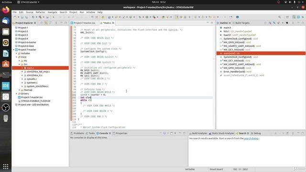Viewport: 306px width, 172px height.
Task: Maximize the Outline panel
Action: 303,23
